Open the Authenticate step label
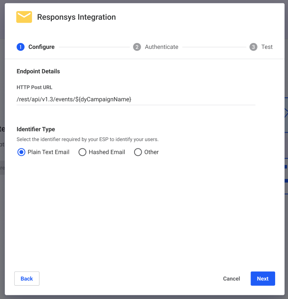The image size is (288, 299). 162,47
